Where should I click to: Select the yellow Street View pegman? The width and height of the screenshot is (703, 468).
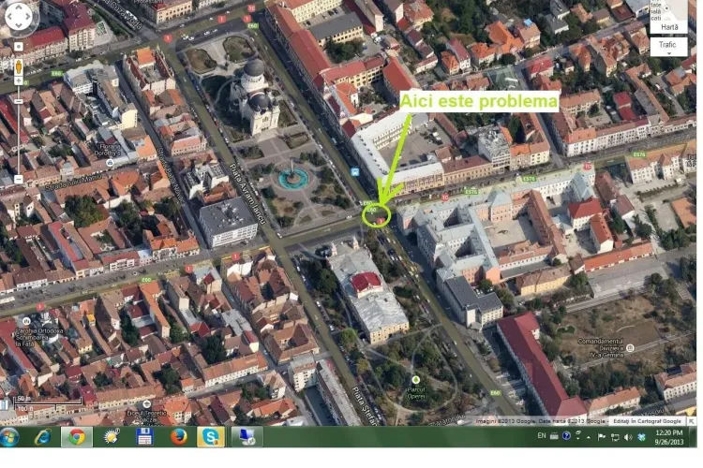[19, 67]
